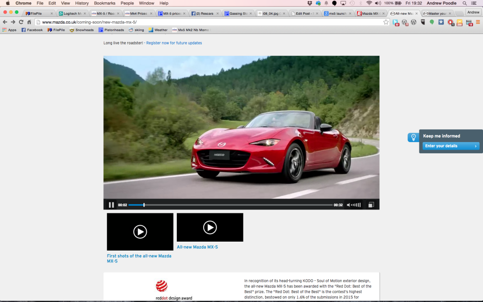Click the WordPress extension icon with red badge
The image size is (483, 302).
click(x=405, y=23)
